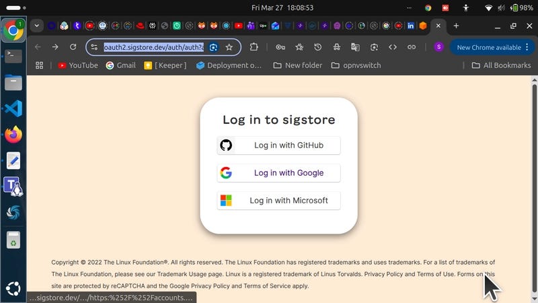The width and height of the screenshot is (538, 303).
Task: Open the accessibility menu in the top bar
Action: point(465,7)
